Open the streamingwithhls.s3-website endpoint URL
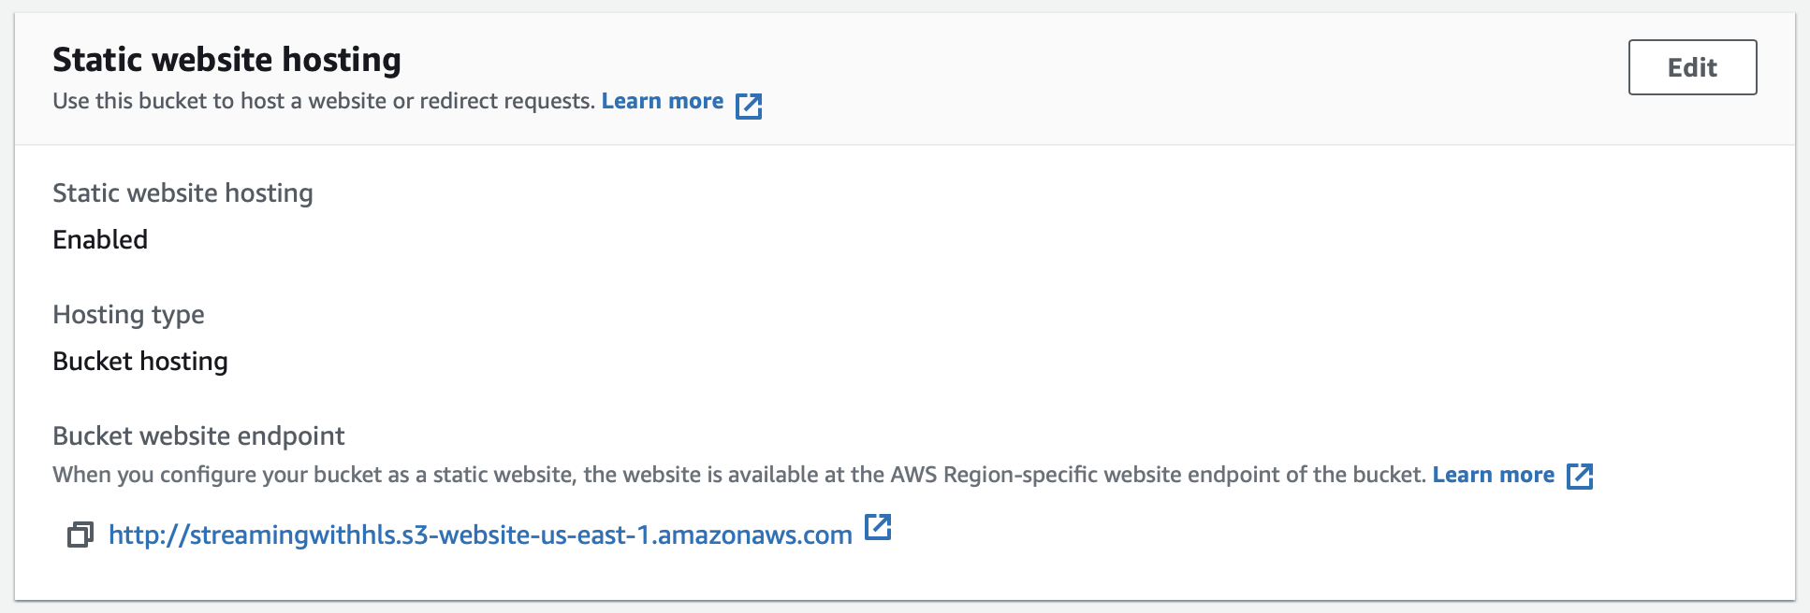 [x=480, y=535]
